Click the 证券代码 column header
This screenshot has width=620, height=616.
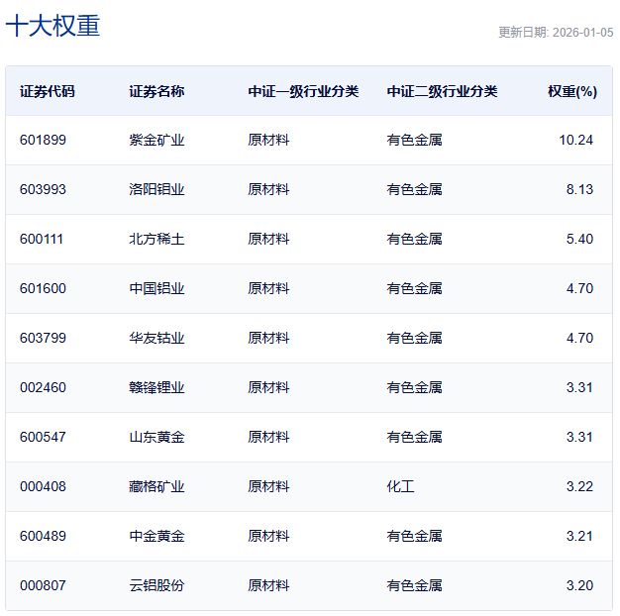(x=47, y=91)
